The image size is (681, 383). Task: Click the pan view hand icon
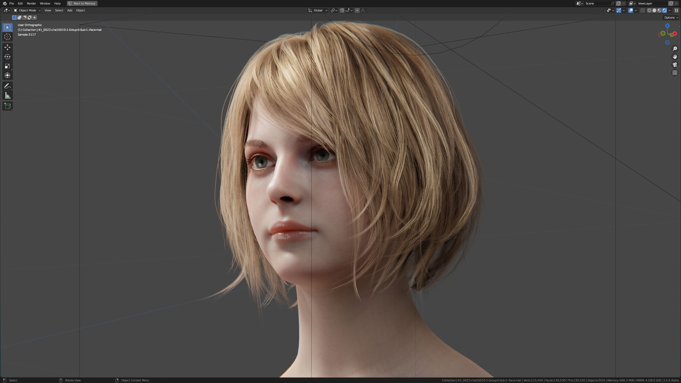[675, 57]
